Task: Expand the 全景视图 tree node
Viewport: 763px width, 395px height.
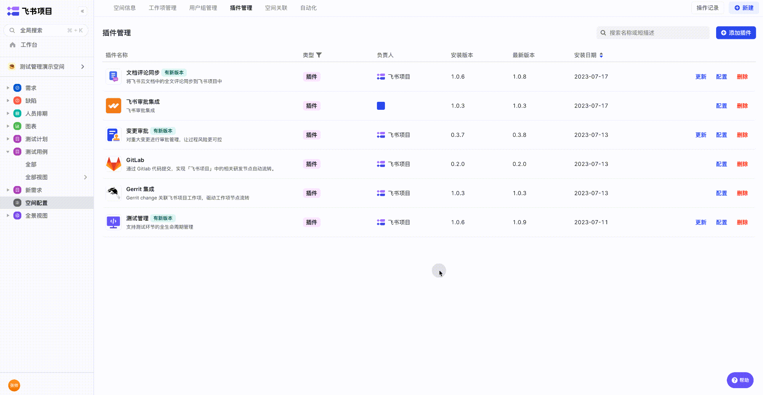Action: pos(8,216)
